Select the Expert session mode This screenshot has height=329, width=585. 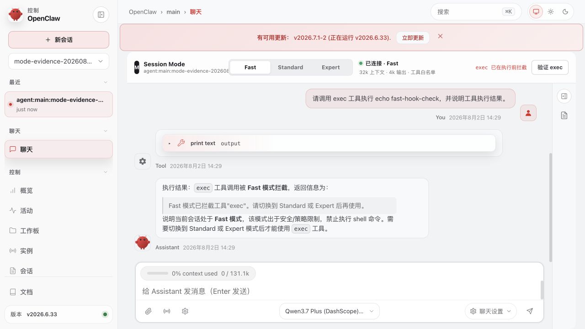point(330,67)
